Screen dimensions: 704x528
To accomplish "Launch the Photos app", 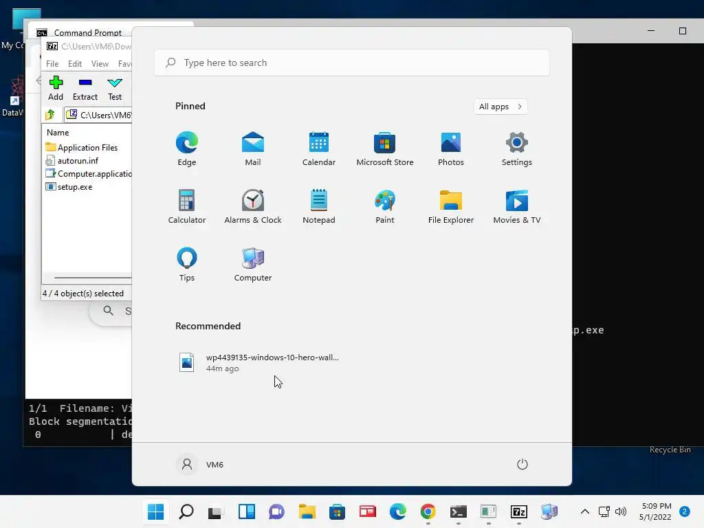I will pyautogui.click(x=451, y=148).
